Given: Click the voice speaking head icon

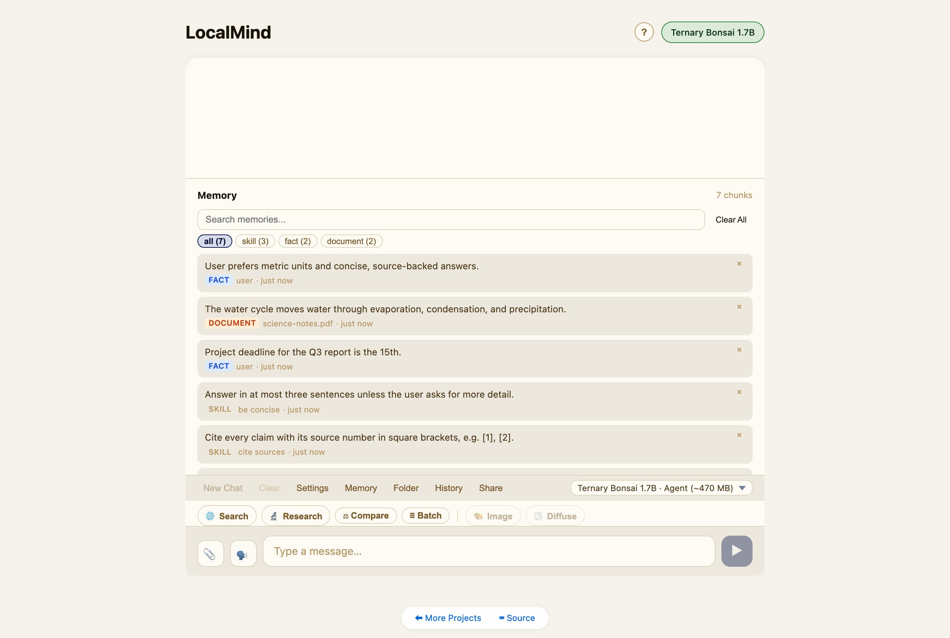Looking at the screenshot, I should pos(243,553).
